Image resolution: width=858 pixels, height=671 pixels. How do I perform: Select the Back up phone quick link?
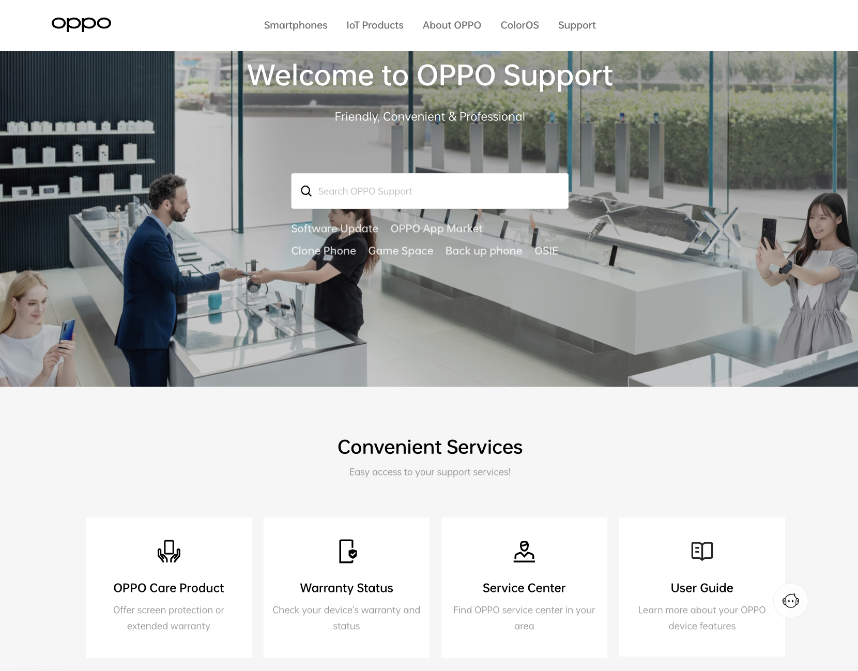coord(484,251)
